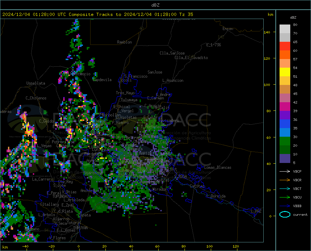Screen dimensions: 311x251
Task: Click the L_Asuncion place label
Action: pyautogui.click(x=173, y=80)
